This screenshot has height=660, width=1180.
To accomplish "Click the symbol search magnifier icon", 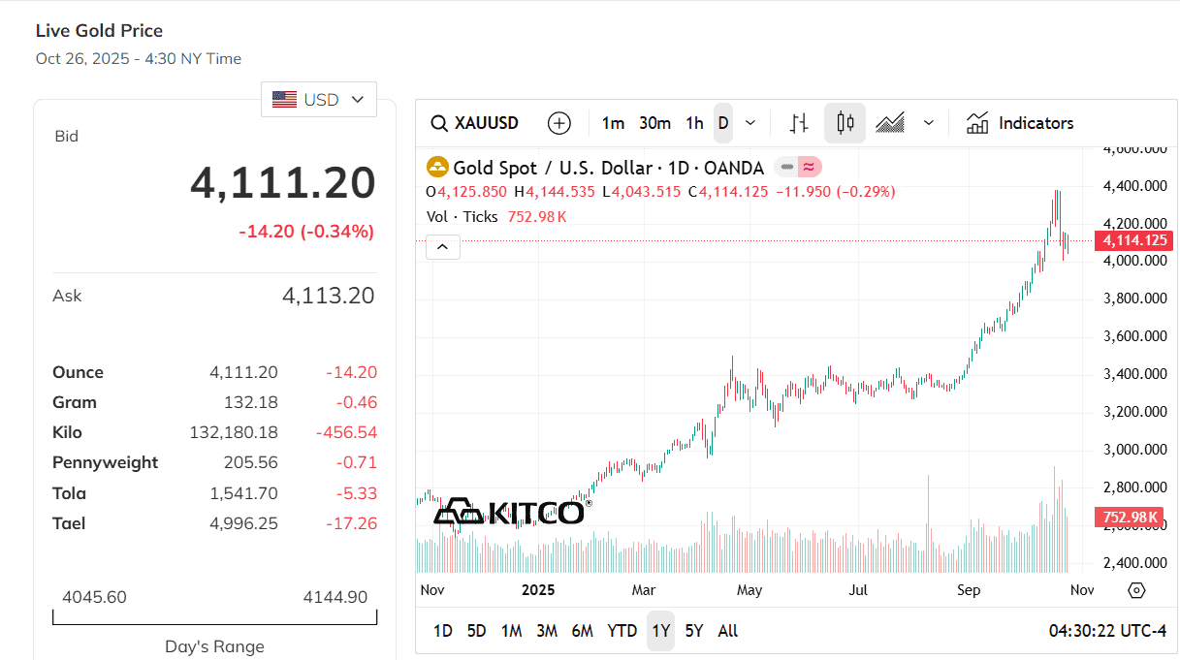I will coord(439,123).
